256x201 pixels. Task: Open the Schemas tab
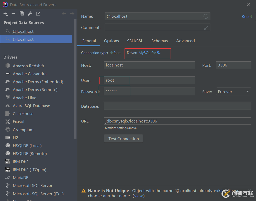point(160,41)
